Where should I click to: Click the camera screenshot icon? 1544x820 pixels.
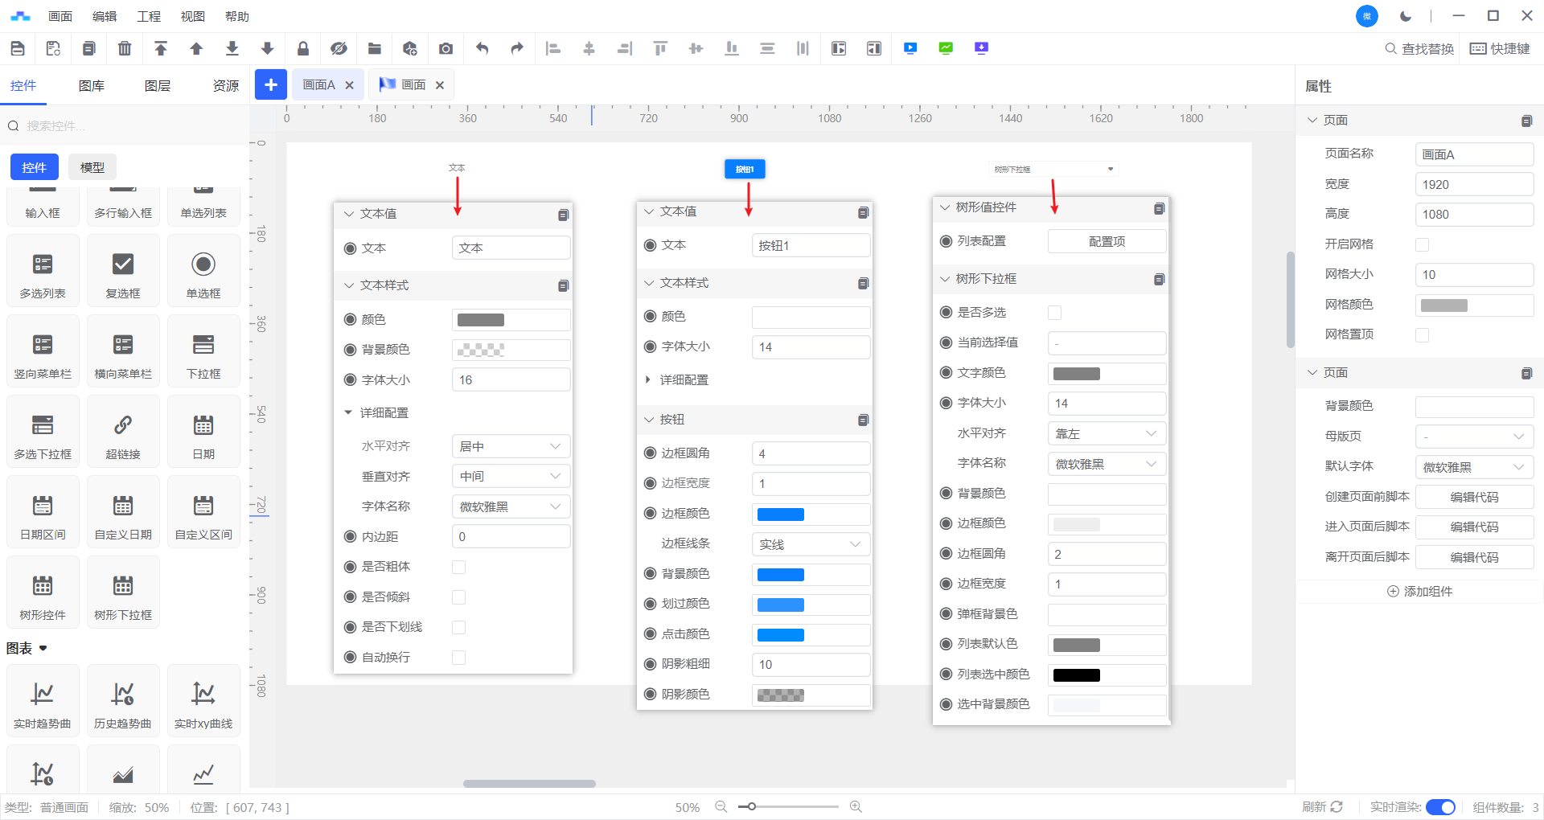446,49
